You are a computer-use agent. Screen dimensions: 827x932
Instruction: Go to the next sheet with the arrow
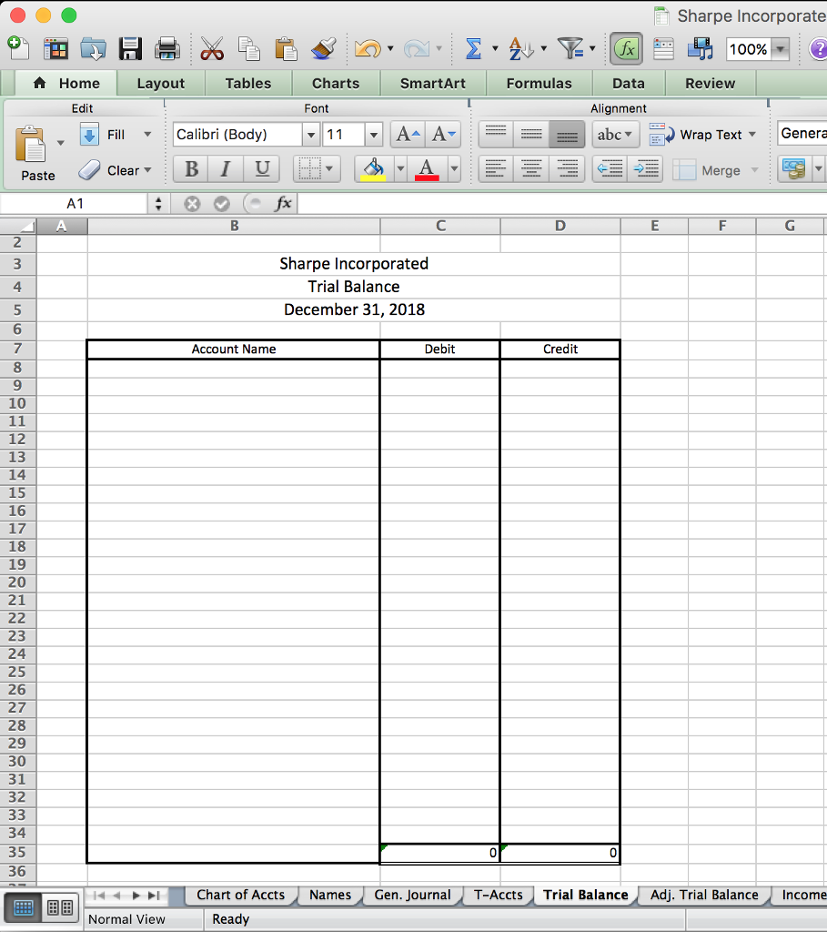136,896
